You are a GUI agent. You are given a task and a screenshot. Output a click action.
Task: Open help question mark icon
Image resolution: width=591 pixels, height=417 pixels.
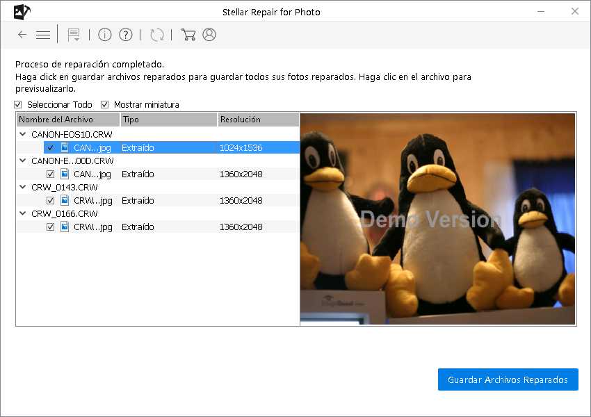pos(126,35)
